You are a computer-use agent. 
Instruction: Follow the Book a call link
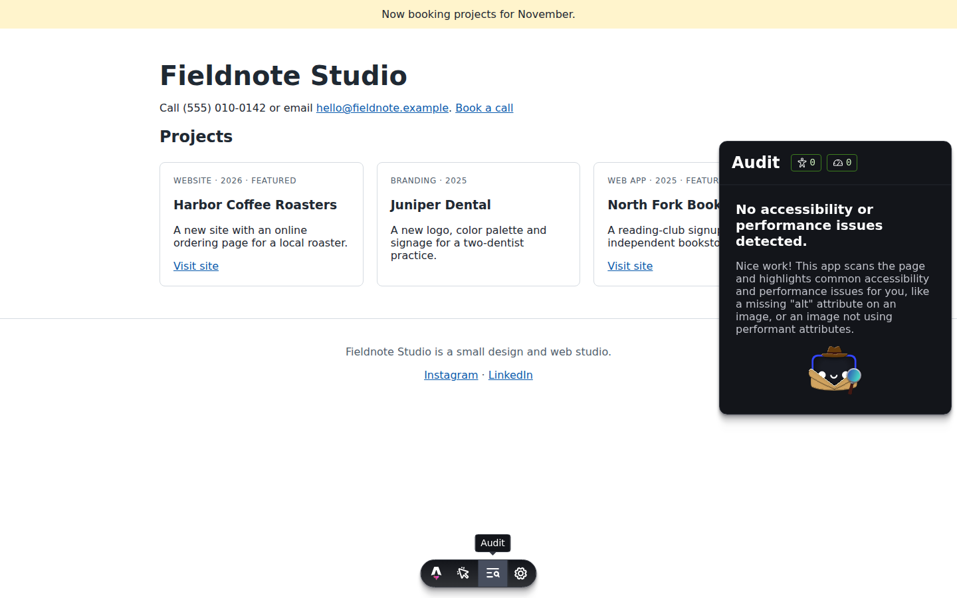[x=484, y=108]
